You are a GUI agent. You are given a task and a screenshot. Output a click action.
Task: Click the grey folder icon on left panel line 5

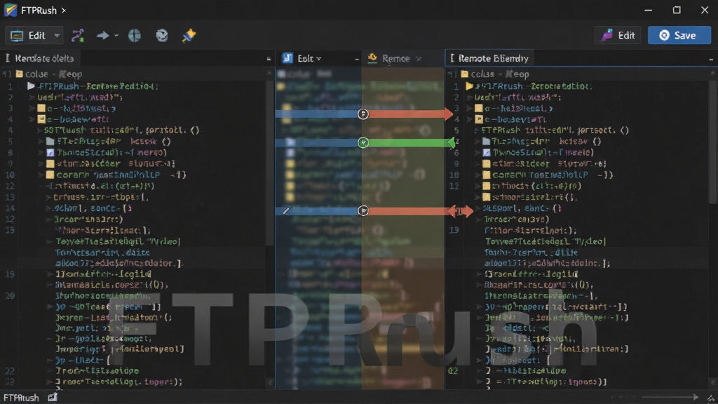[50, 142]
